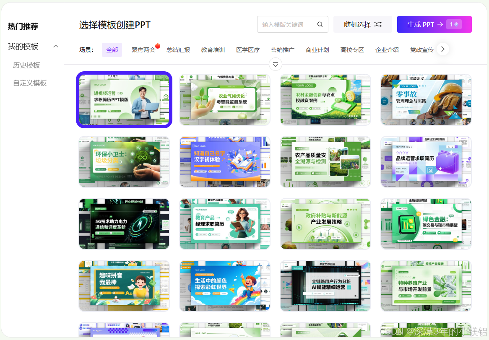Click the search magnifier icon
This screenshot has height=340, width=489.
click(x=320, y=24)
